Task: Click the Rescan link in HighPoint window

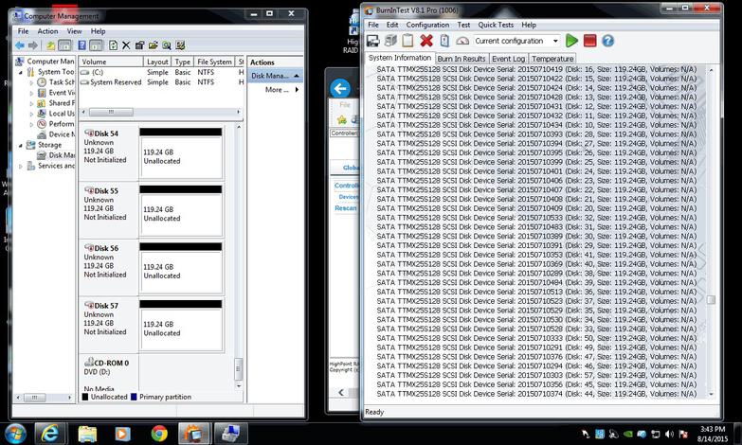Action: [346, 208]
